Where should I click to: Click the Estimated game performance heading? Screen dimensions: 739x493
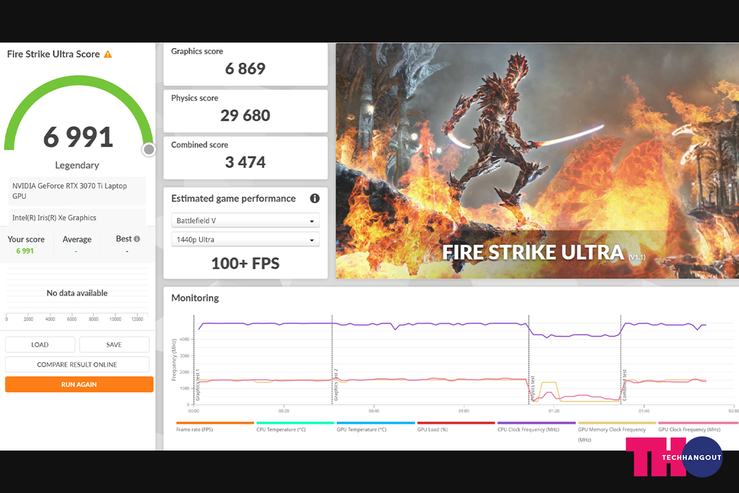[233, 198]
